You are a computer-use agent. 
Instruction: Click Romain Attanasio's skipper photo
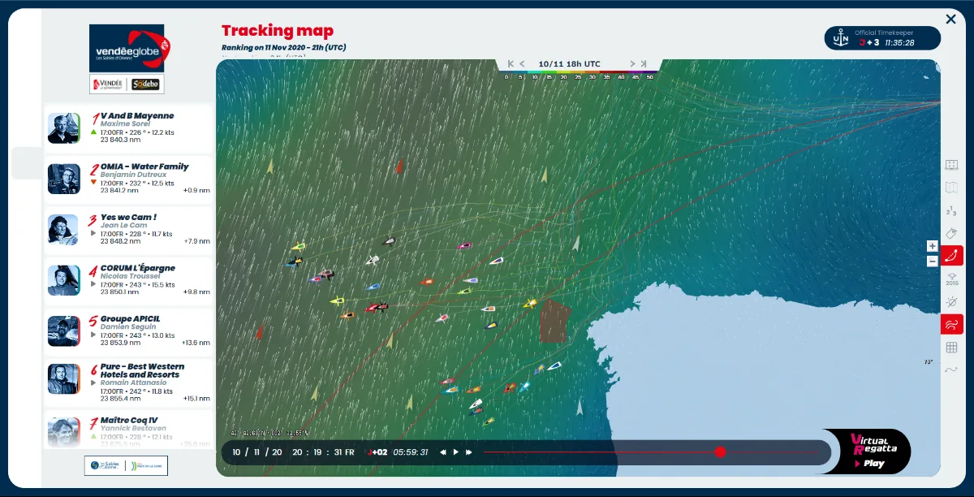click(x=63, y=378)
